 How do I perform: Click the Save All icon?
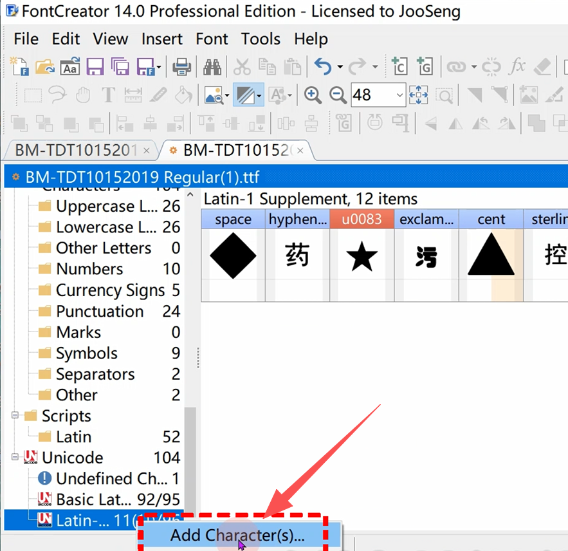click(x=120, y=67)
